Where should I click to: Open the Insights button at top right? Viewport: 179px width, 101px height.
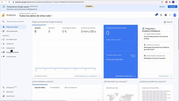point(168,22)
